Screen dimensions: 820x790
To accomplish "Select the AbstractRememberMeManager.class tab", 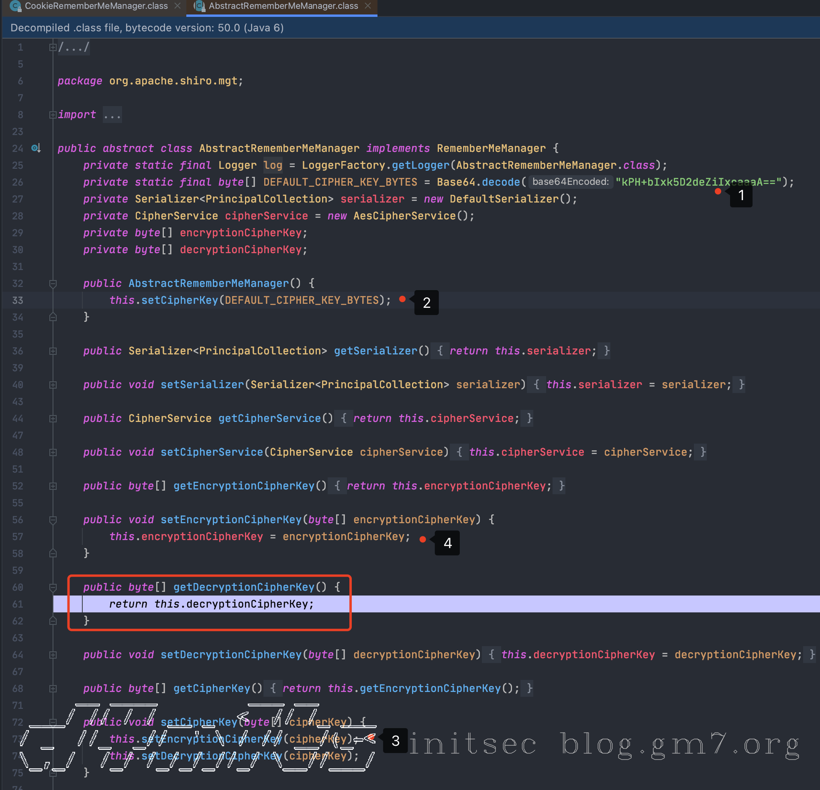I will 283,6.
